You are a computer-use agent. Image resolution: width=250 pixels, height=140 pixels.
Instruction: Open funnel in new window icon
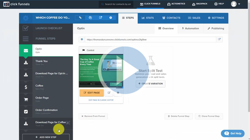pyautogui.click(x=100, y=18)
